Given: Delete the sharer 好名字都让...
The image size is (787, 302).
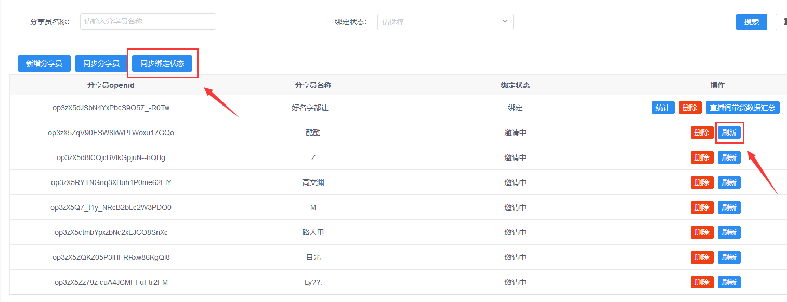Looking at the screenshot, I should click(x=690, y=108).
